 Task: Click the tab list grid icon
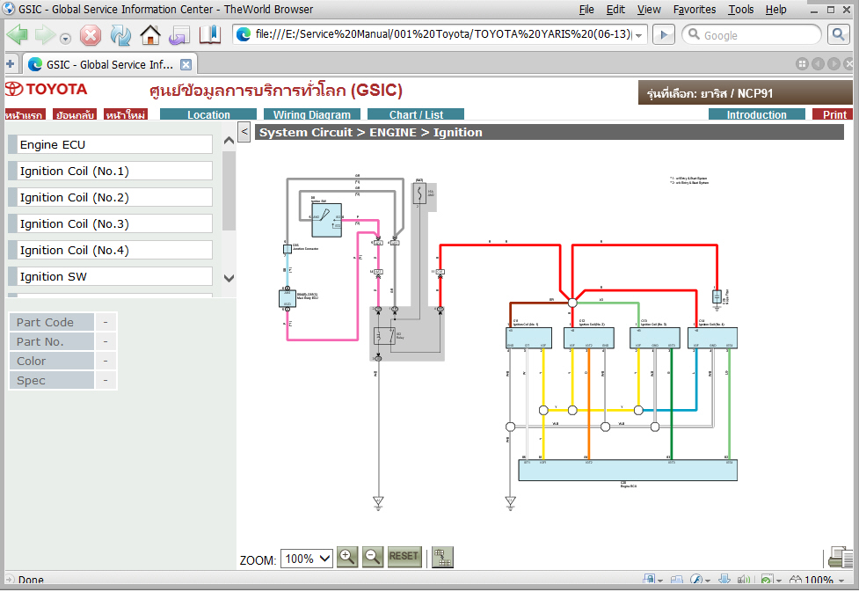(x=802, y=64)
